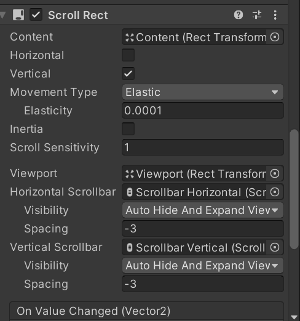Uncheck the Vertical scrolling checkbox
Image resolution: width=300 pixels, height=321 pixels.
(128, 73)
